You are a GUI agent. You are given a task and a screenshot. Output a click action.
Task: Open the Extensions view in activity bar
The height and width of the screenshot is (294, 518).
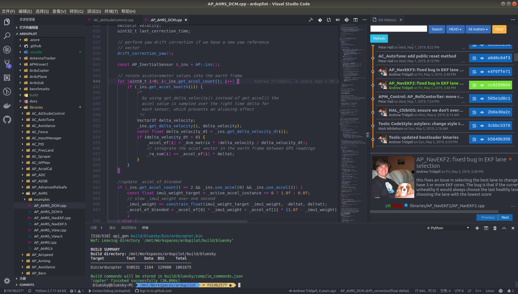coord(7,78)
